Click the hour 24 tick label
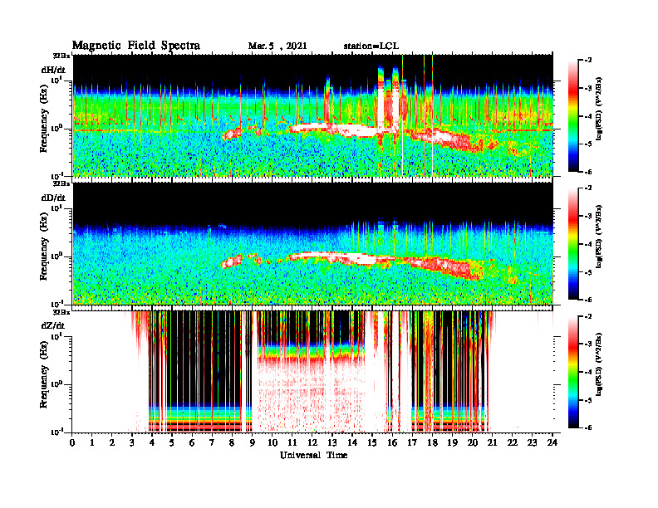658x508 pixels. pyautogui.click(x=552, y=442)
